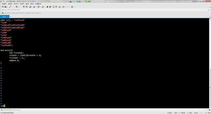Click the compose bar left icon
The image size is (211, 114).
[x=2, y=110]
